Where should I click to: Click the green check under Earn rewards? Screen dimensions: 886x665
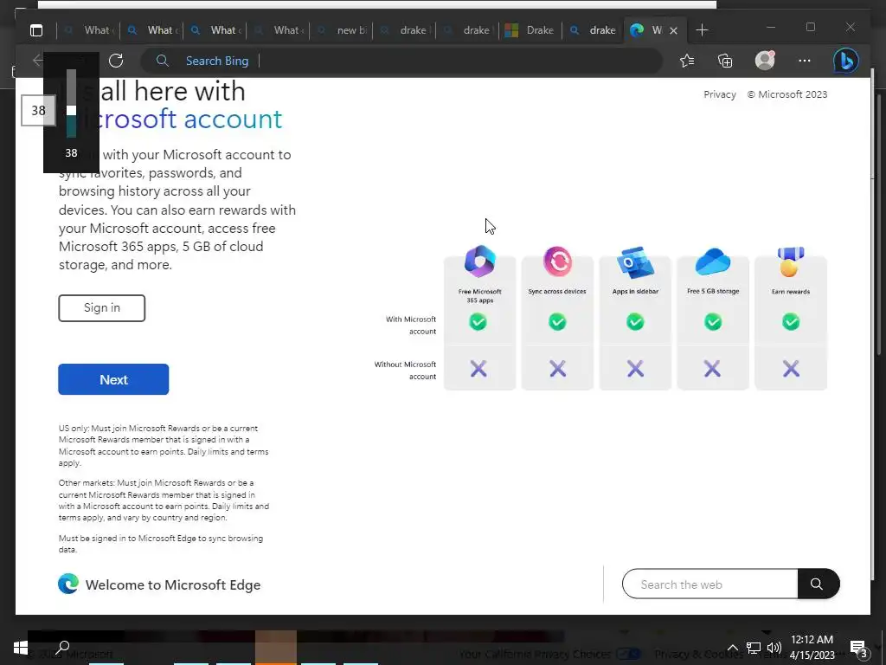791,322
